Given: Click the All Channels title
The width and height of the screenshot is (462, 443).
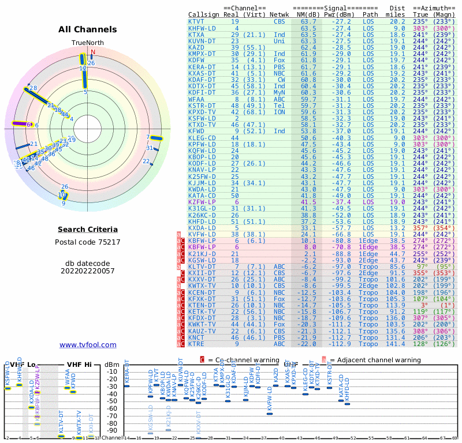Looking at the screenshot, I should (88, 29).
